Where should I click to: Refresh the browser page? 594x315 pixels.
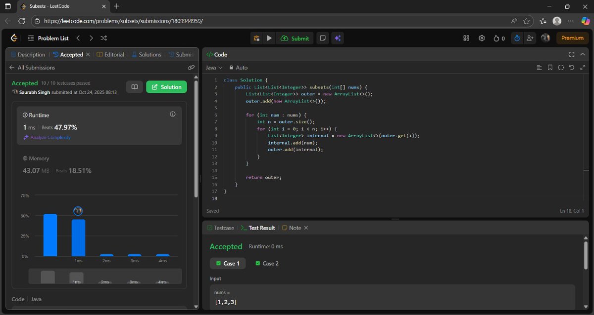tap(22, 21)
